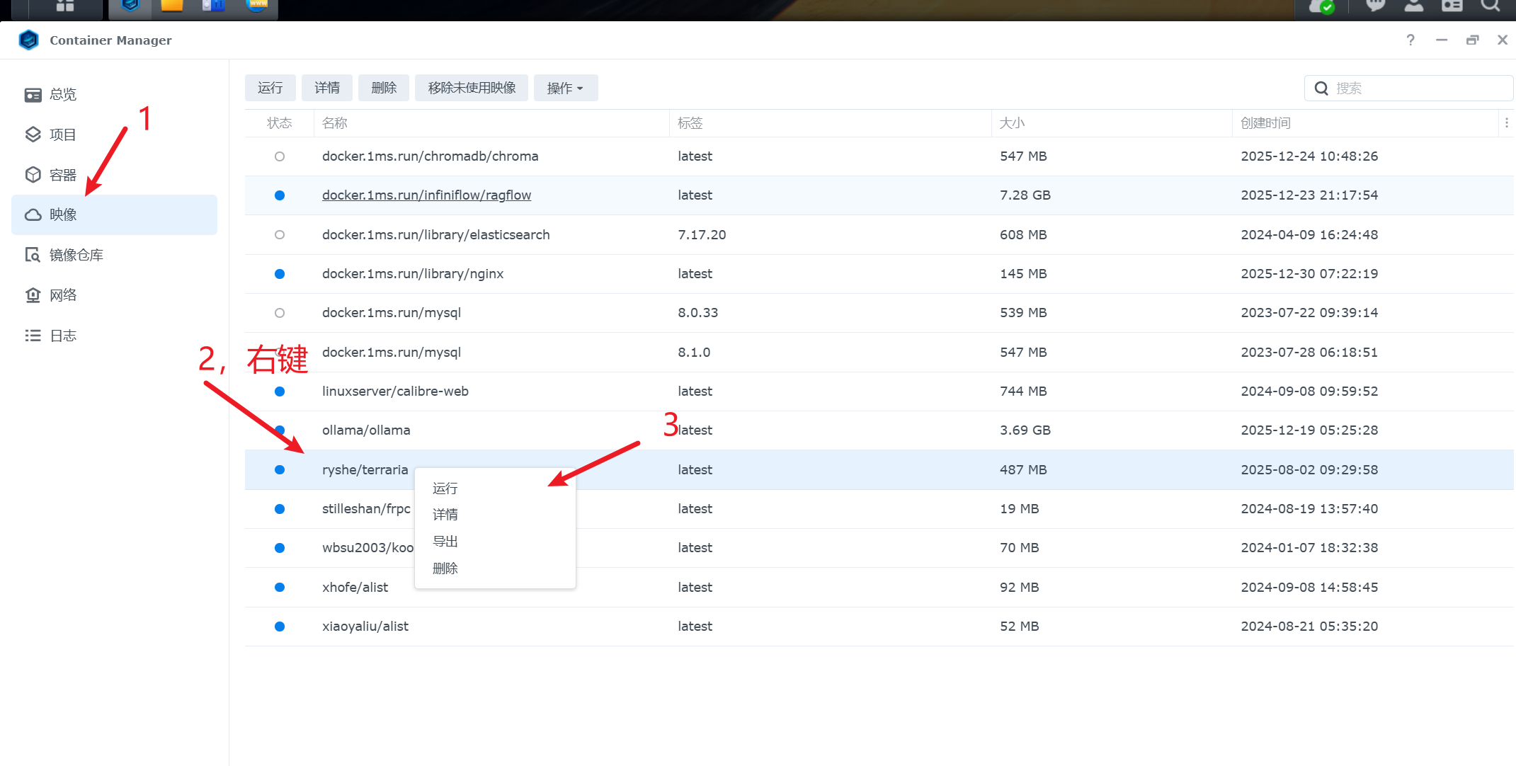1516x766 pixels.
Task: Open the docker.1ms.run/infiniflow/ragflow link
Action: (426, 195)
